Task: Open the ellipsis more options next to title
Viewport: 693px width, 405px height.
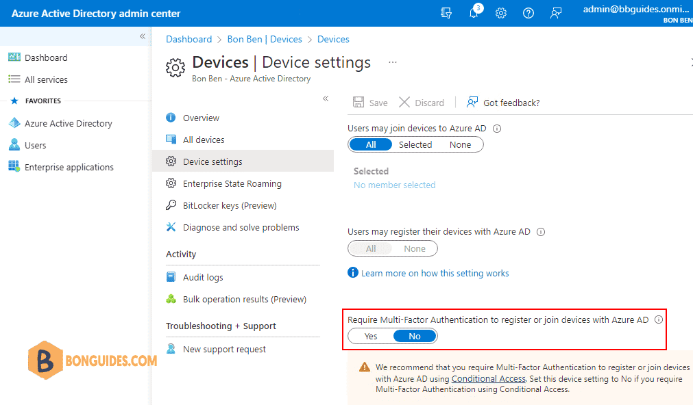Action: tap(393, 62)
